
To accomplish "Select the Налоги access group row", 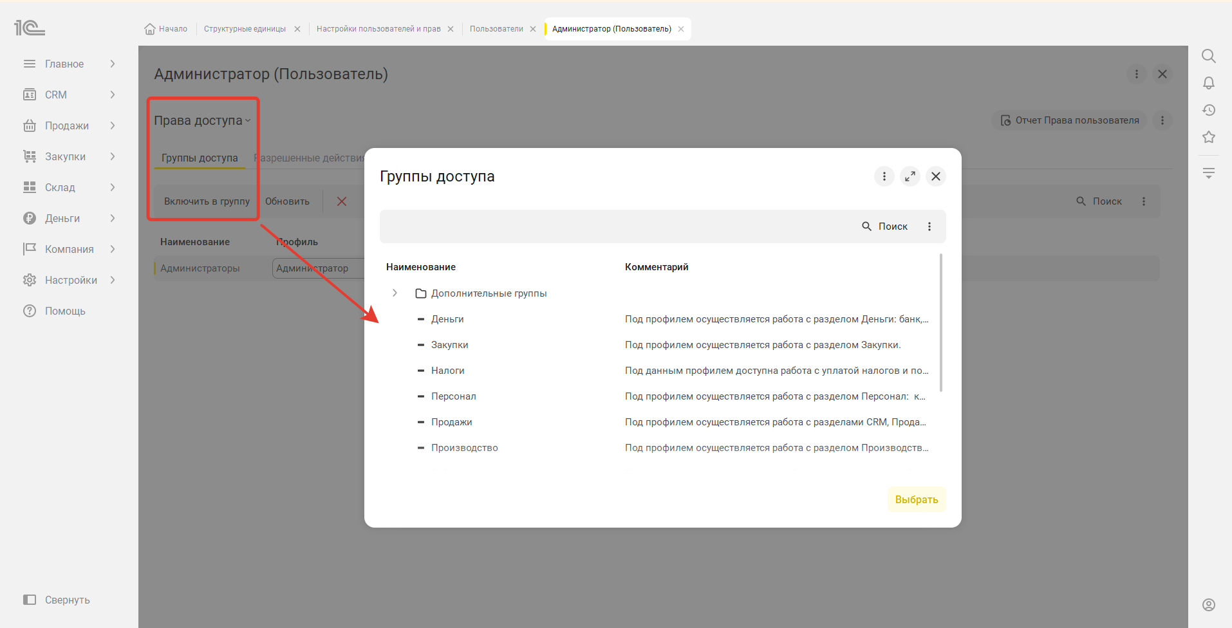I will click(660, 371).
